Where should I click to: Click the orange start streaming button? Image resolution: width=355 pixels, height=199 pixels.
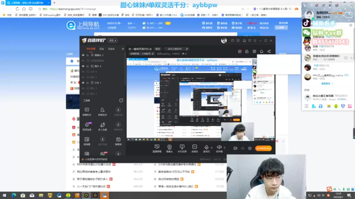(x=263, y=149)
